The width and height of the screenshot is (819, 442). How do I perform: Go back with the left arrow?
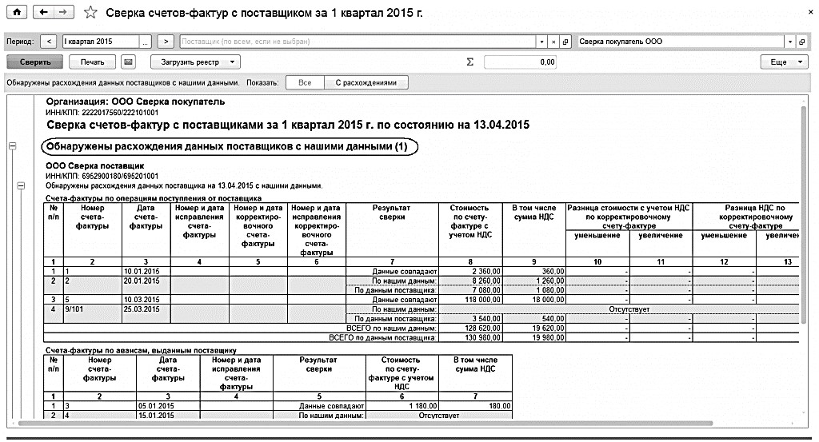pos(43,13)
